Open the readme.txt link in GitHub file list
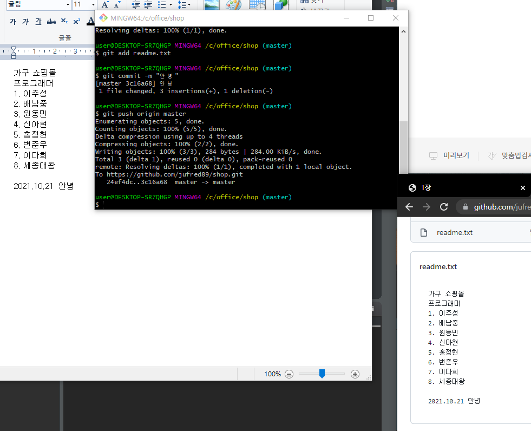Image resolution: width=531 pixels, height=431 pixels. pyautogui.click(x=455, y=232)
